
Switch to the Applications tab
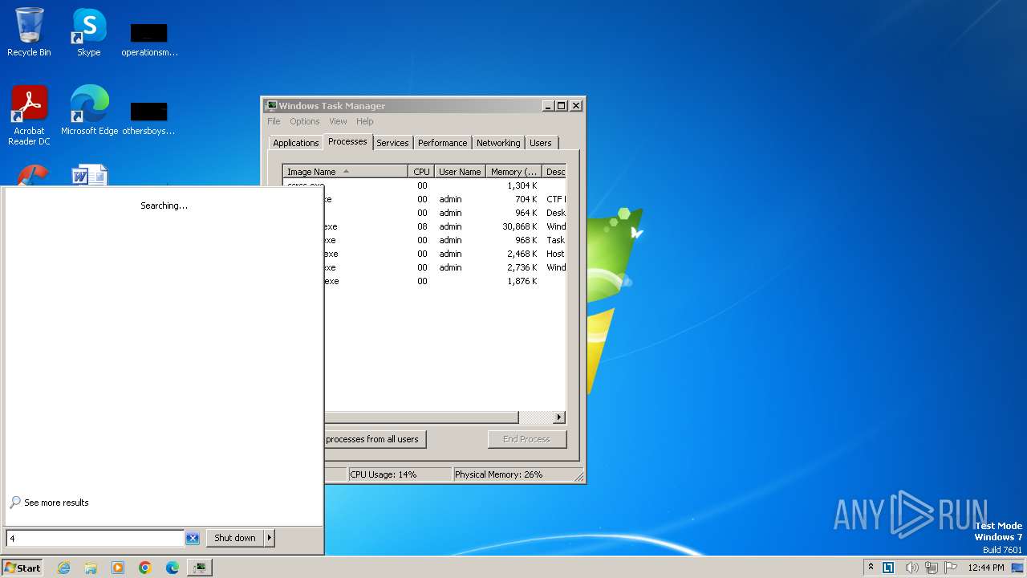[x=296, y=143]
